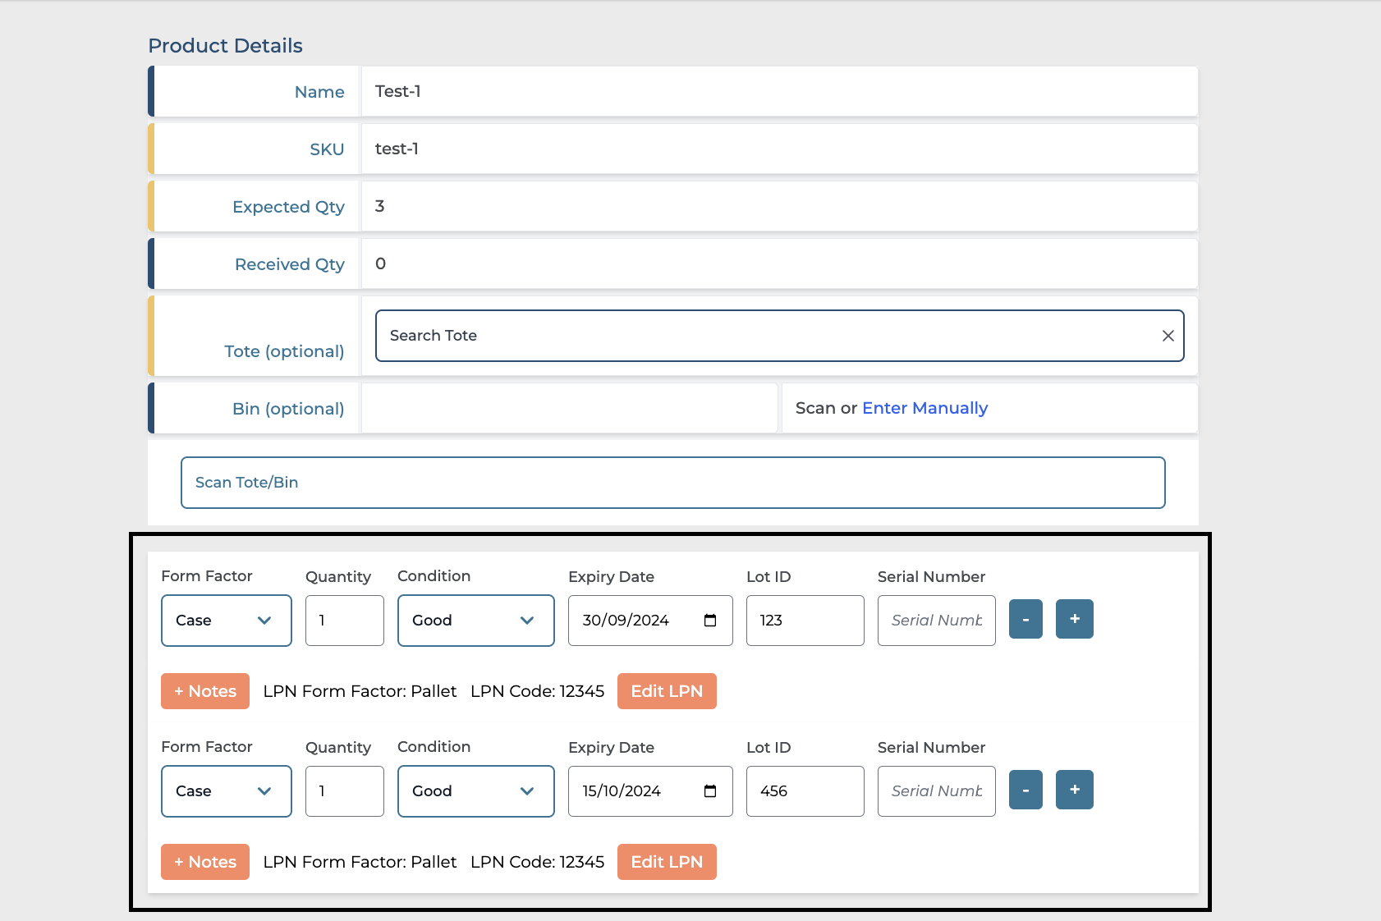The height and width of the screenshot is (921, 1381).
Task: Click the Enter Manually link
Action: 924,408
